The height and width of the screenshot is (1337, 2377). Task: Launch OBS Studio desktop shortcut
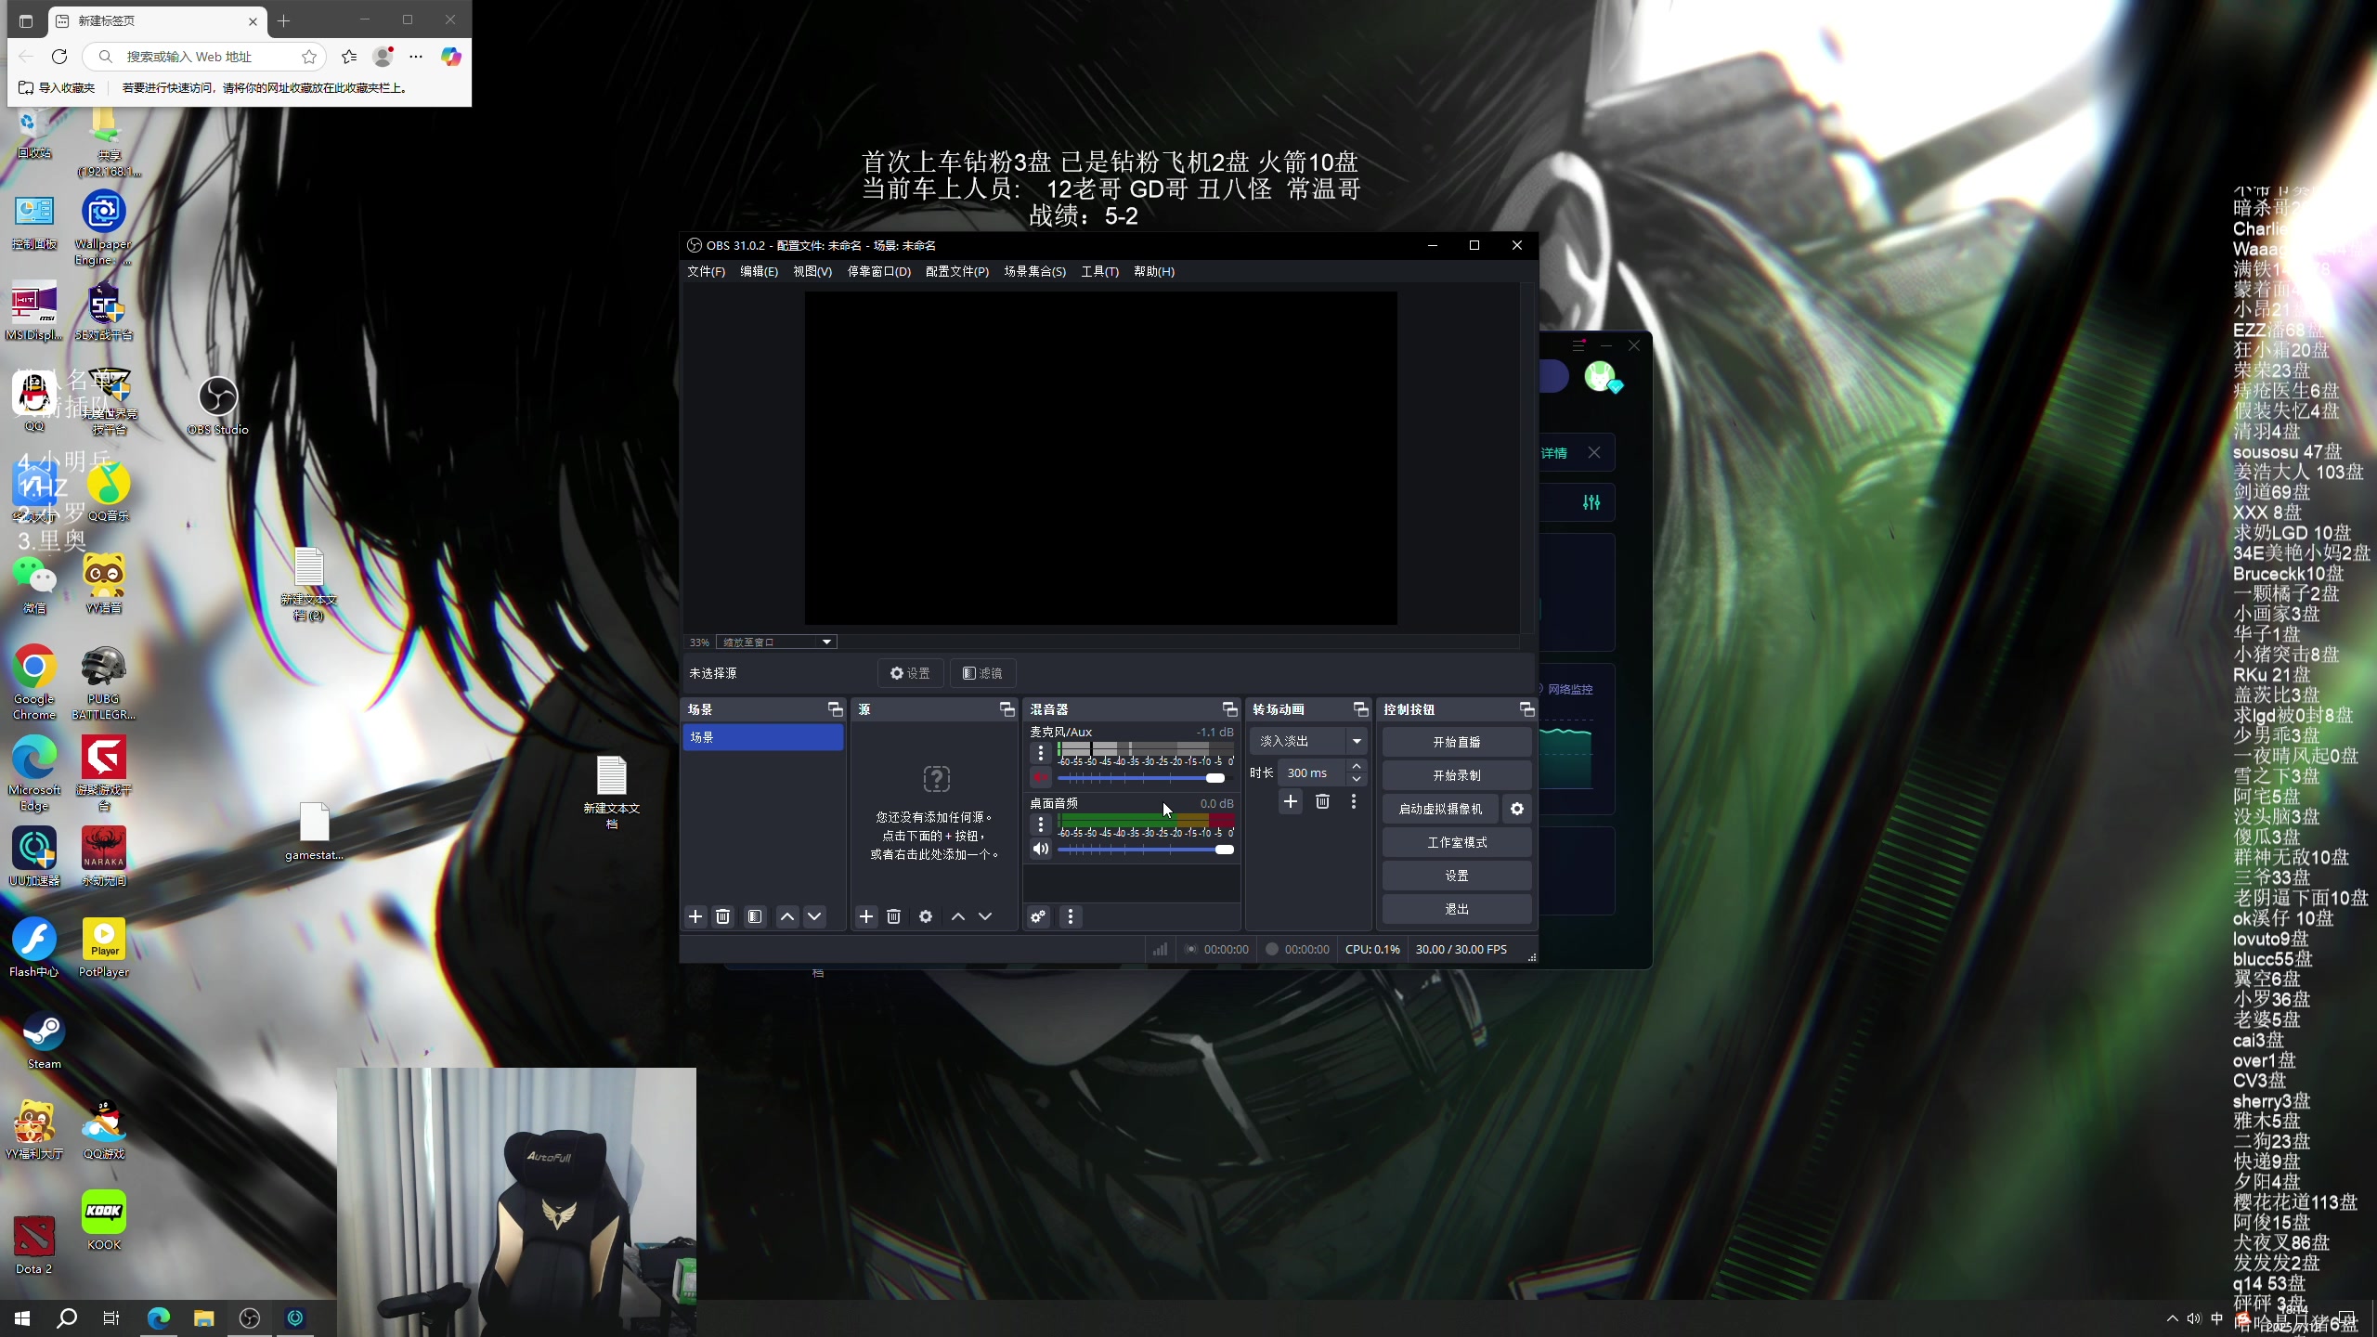pyautogui.click(x=218, y=405)
